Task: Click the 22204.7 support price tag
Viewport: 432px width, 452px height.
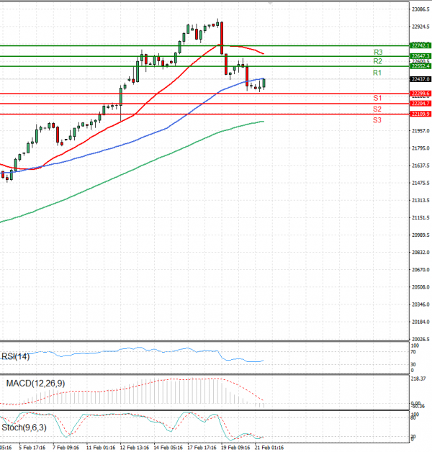Action: (420, 104)
